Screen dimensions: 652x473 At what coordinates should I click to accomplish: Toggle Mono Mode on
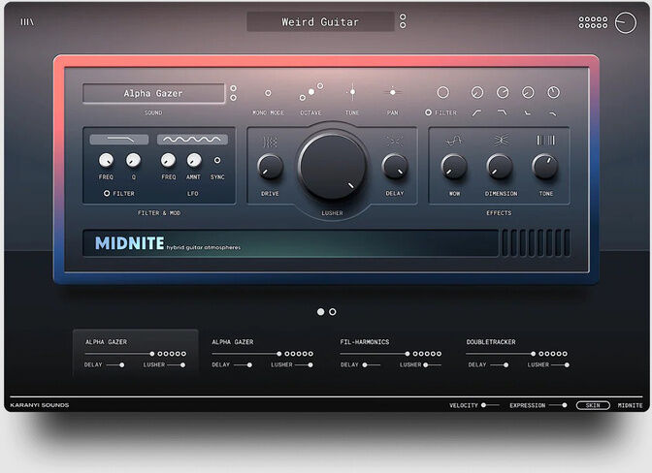pos(268,93)
